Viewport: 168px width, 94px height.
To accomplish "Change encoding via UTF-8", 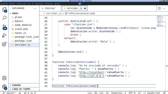I will tap(132, 93).
